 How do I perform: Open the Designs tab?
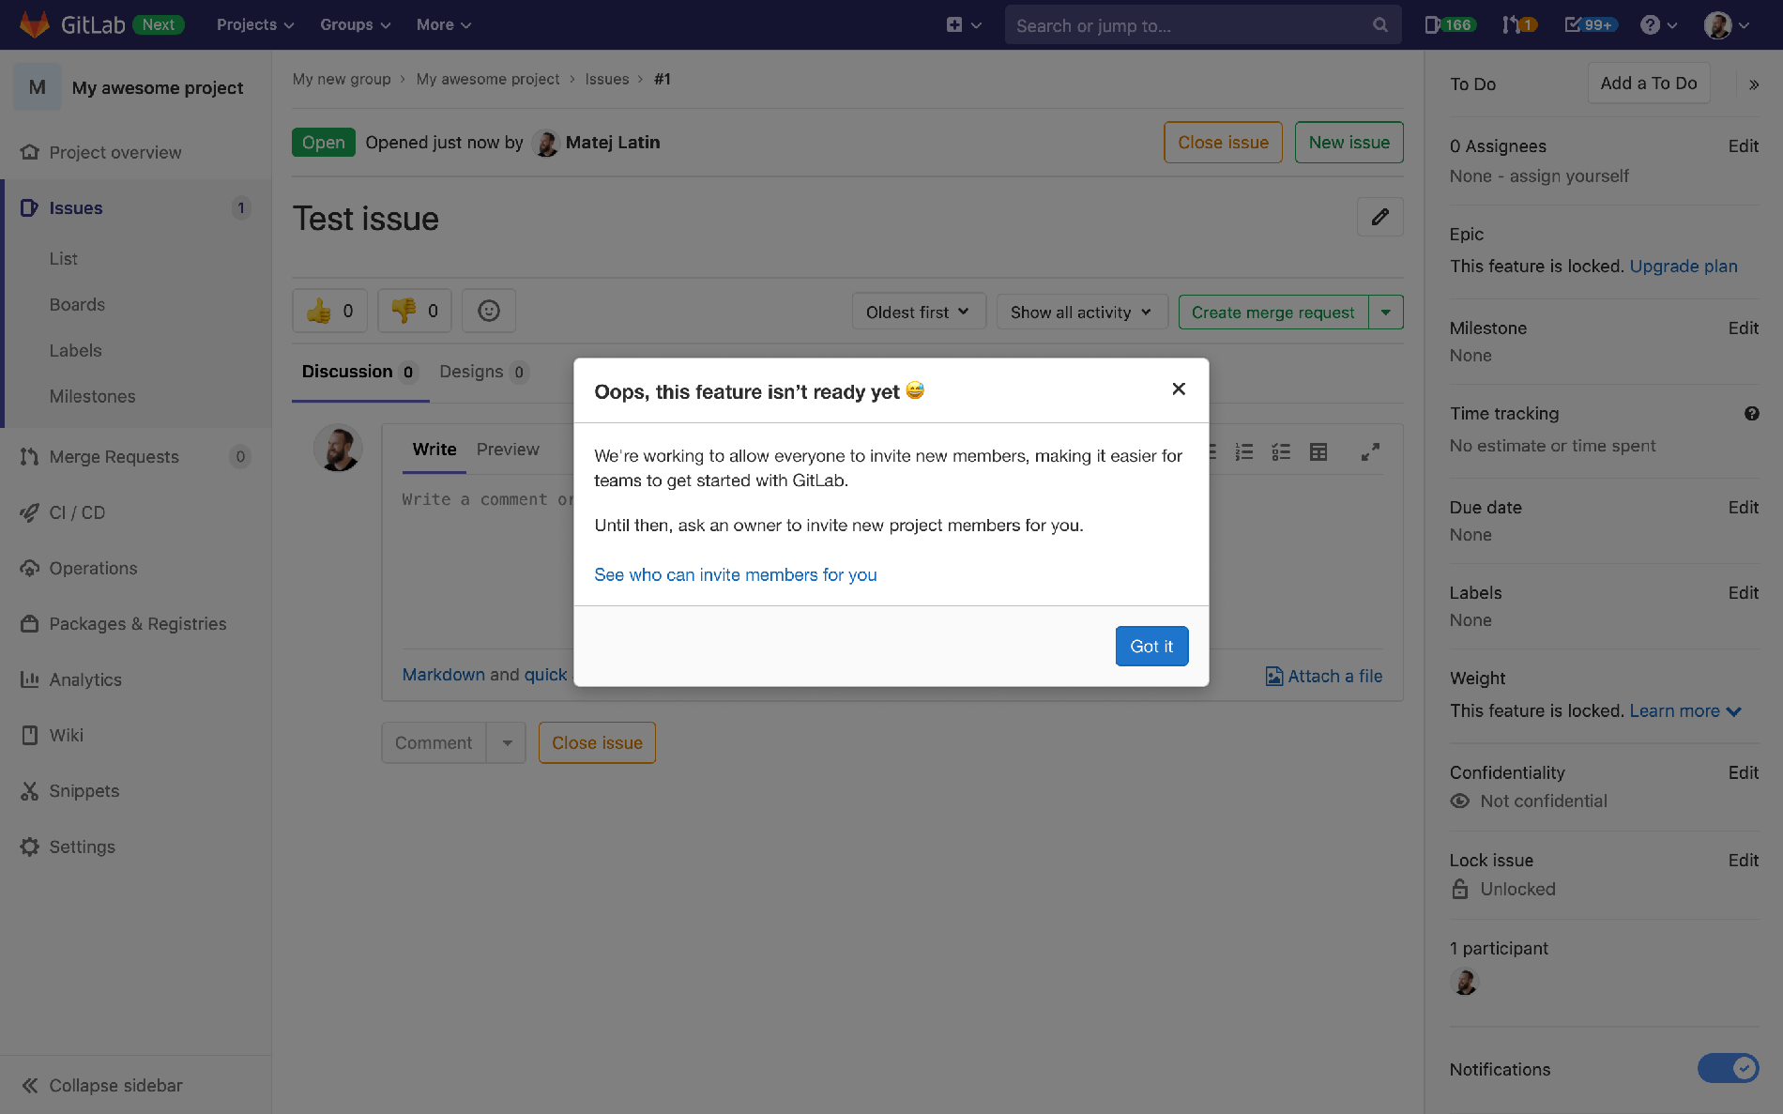tap(474, 372)
